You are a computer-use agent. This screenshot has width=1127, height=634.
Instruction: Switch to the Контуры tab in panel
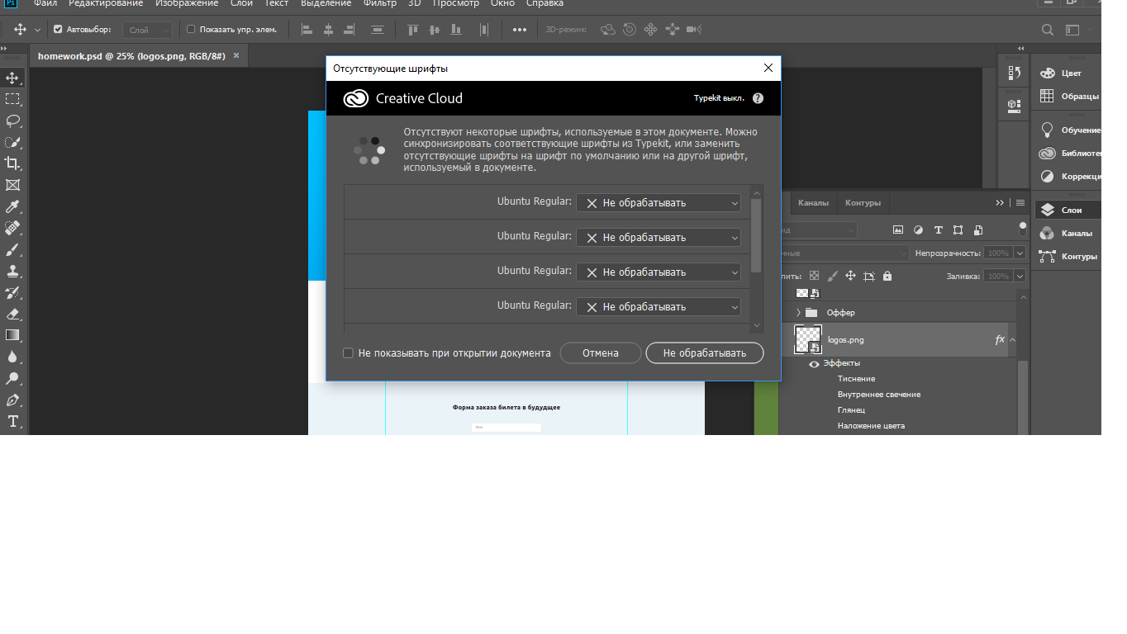pos(863,203)
